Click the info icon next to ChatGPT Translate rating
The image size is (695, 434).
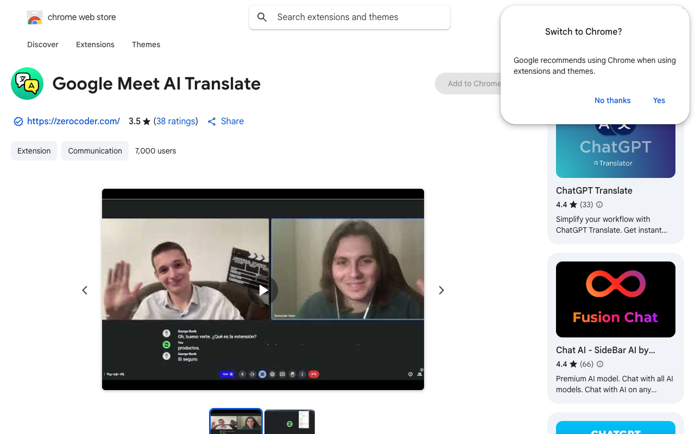tap(599, 205)
